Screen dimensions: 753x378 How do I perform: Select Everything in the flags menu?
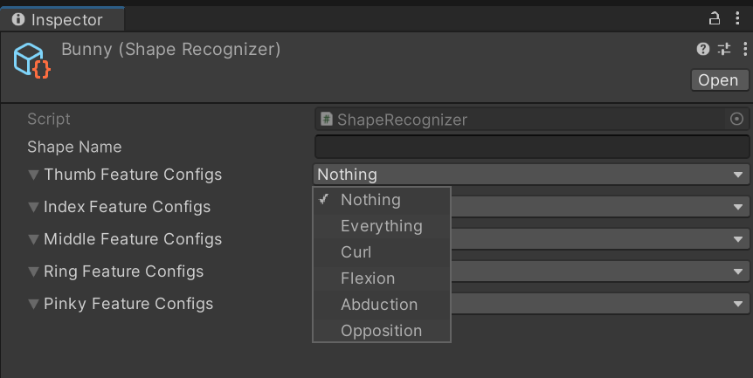click(x=381, y=226)
